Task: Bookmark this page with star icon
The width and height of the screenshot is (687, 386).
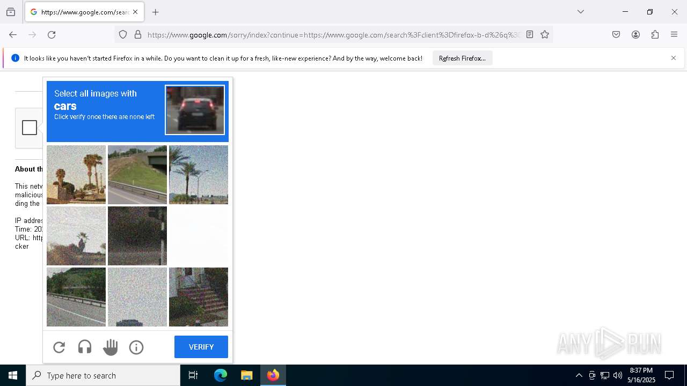Action: (x=545, y=35)
